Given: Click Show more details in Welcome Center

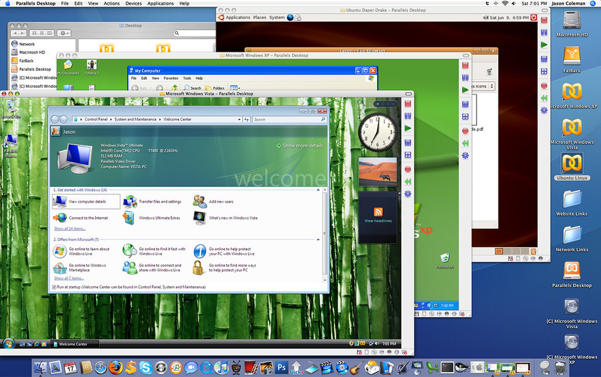Looking at the screenshot, I should (x=300, y=145).
